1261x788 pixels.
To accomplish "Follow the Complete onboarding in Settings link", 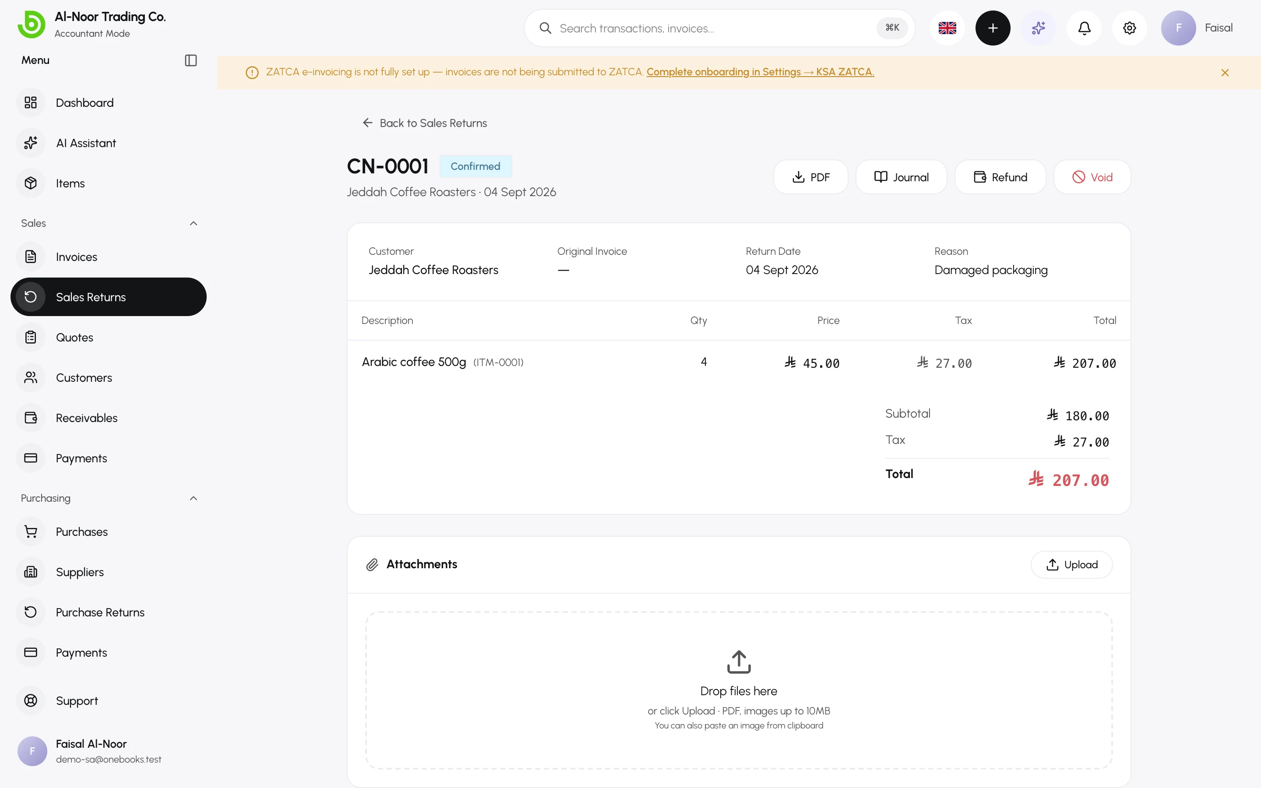I will [760, 72].
